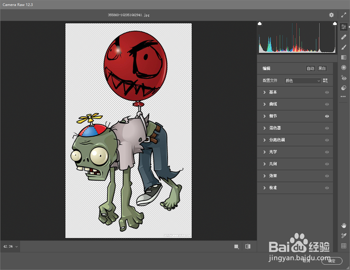Toggle visibility of 分离色调 panel edits

click(x=327, y=140)
